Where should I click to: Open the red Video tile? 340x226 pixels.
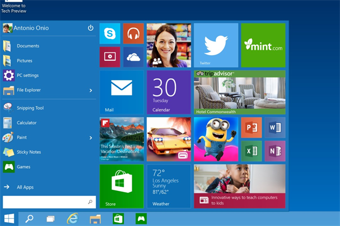pos(110,57)
